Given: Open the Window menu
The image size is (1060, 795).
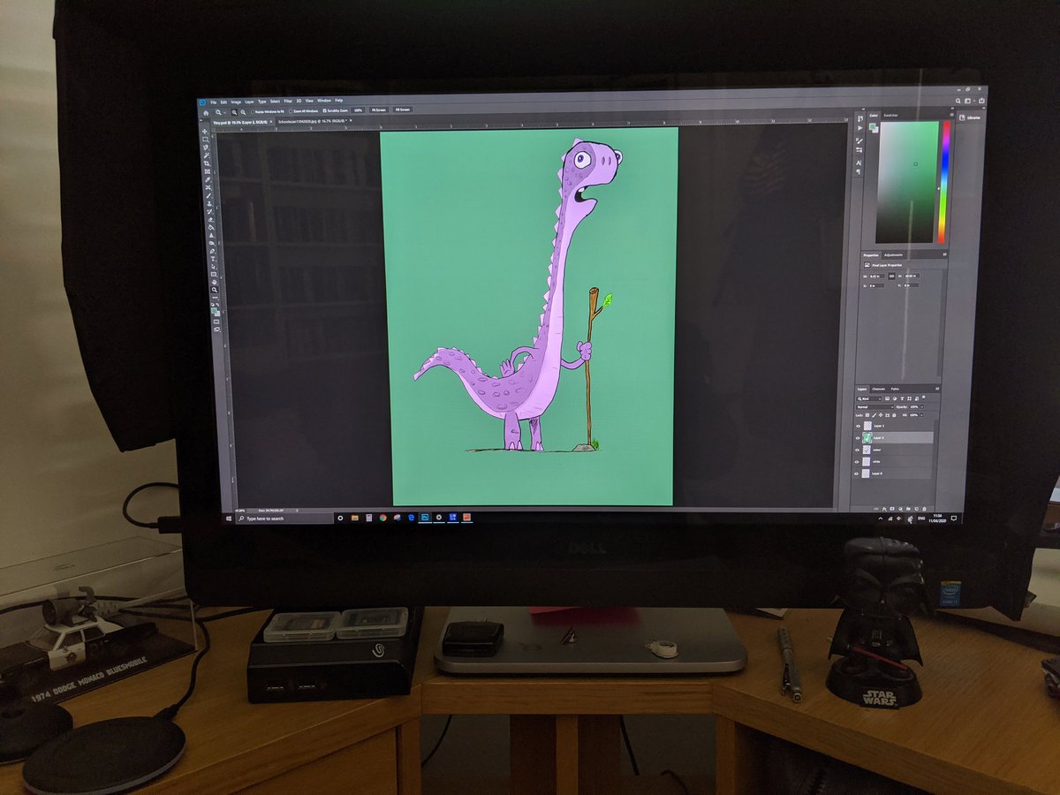Looking at the screenshot, I should pyautogui.click(x=324, y=101).
